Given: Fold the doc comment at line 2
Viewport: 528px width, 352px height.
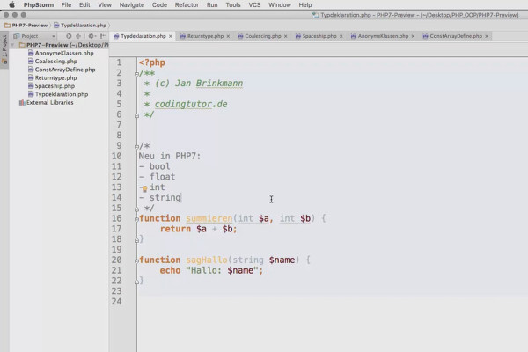Looking at the screenshot, I should (136, 74).
